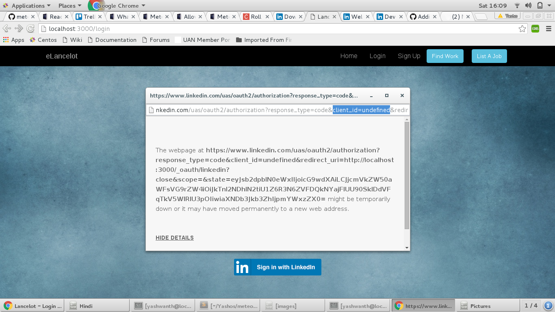Open the Pictures window from the taskbar
Viewport: 555px width, 312px height.
tap(488, 306)
